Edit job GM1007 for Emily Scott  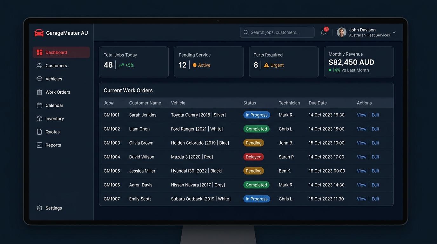[375, 199]
